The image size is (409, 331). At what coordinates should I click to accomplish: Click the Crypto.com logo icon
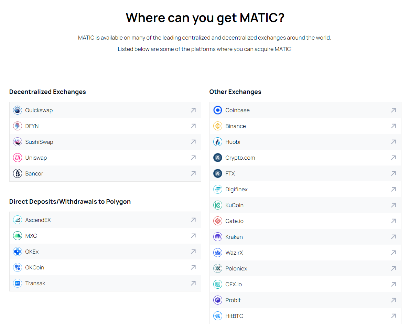coord(218,158)
